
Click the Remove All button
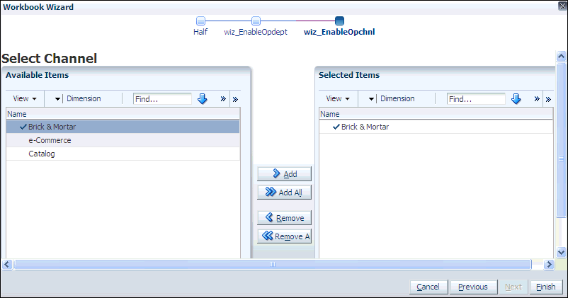click(x=285, y=236)
